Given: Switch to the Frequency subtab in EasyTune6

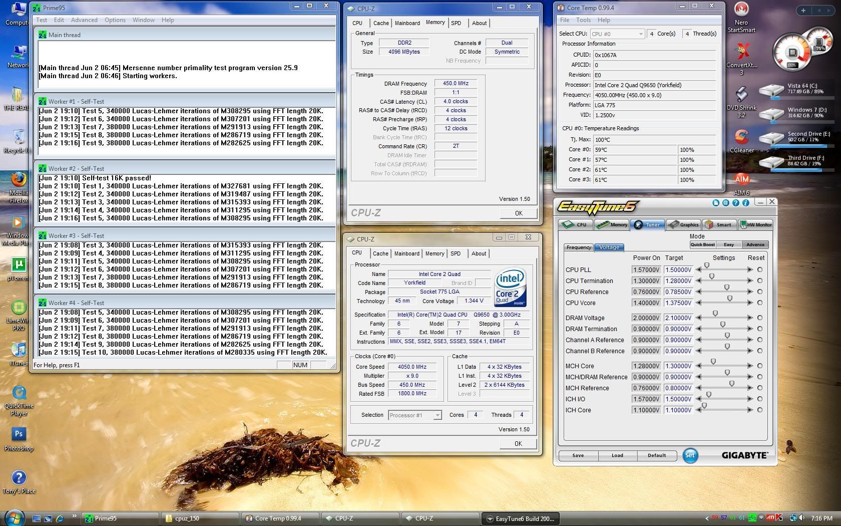Looking at the screenshot, I should coord(579,247).
